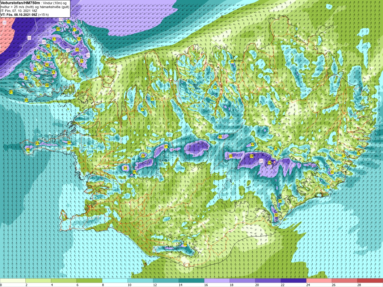Click the dark indigo 22–24 m/s legend swatch
Image resolution: width=383 pixels, height=287 pixels.
(x=293, y=281)
